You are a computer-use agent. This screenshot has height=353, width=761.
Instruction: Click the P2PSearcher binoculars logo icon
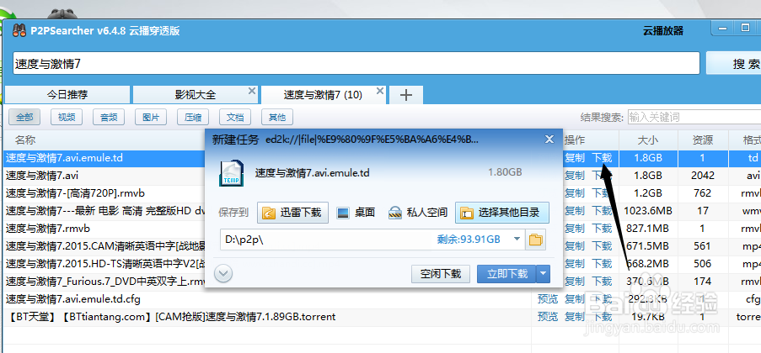(19, 30)
